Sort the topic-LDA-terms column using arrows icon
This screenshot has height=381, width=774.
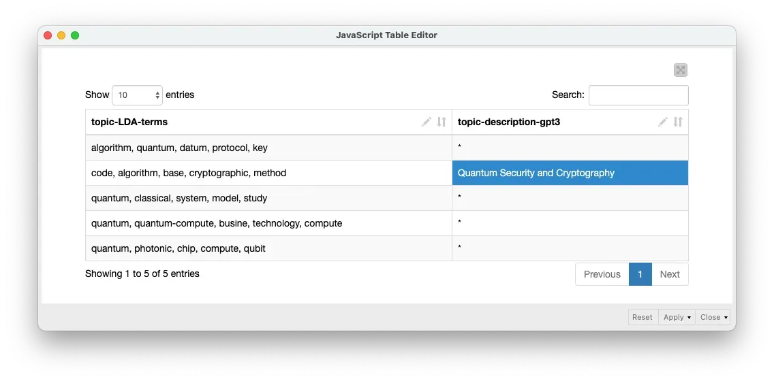tap(442, 122)
